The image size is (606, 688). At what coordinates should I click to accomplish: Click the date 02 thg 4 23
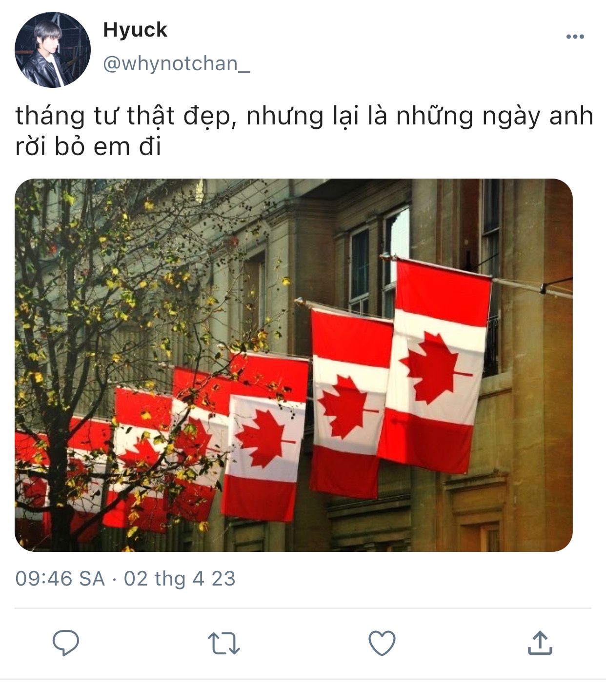180,579
